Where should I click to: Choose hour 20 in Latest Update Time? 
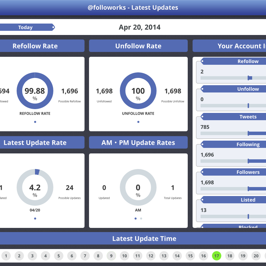[x=256, y=256]
